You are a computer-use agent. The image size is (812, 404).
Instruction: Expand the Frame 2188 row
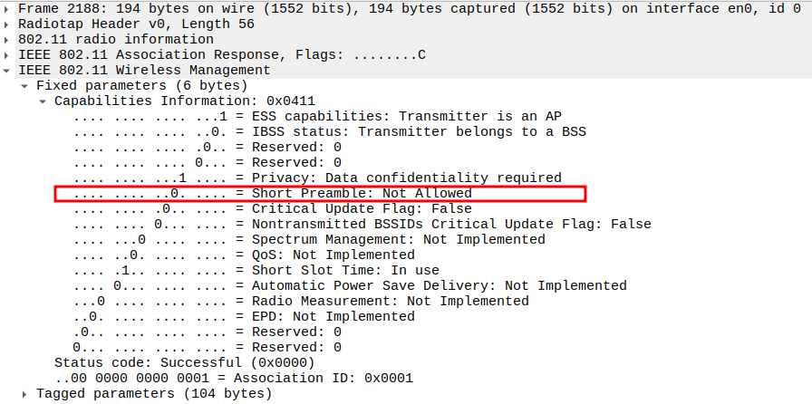pyautogui.click(x=8, y=9)
